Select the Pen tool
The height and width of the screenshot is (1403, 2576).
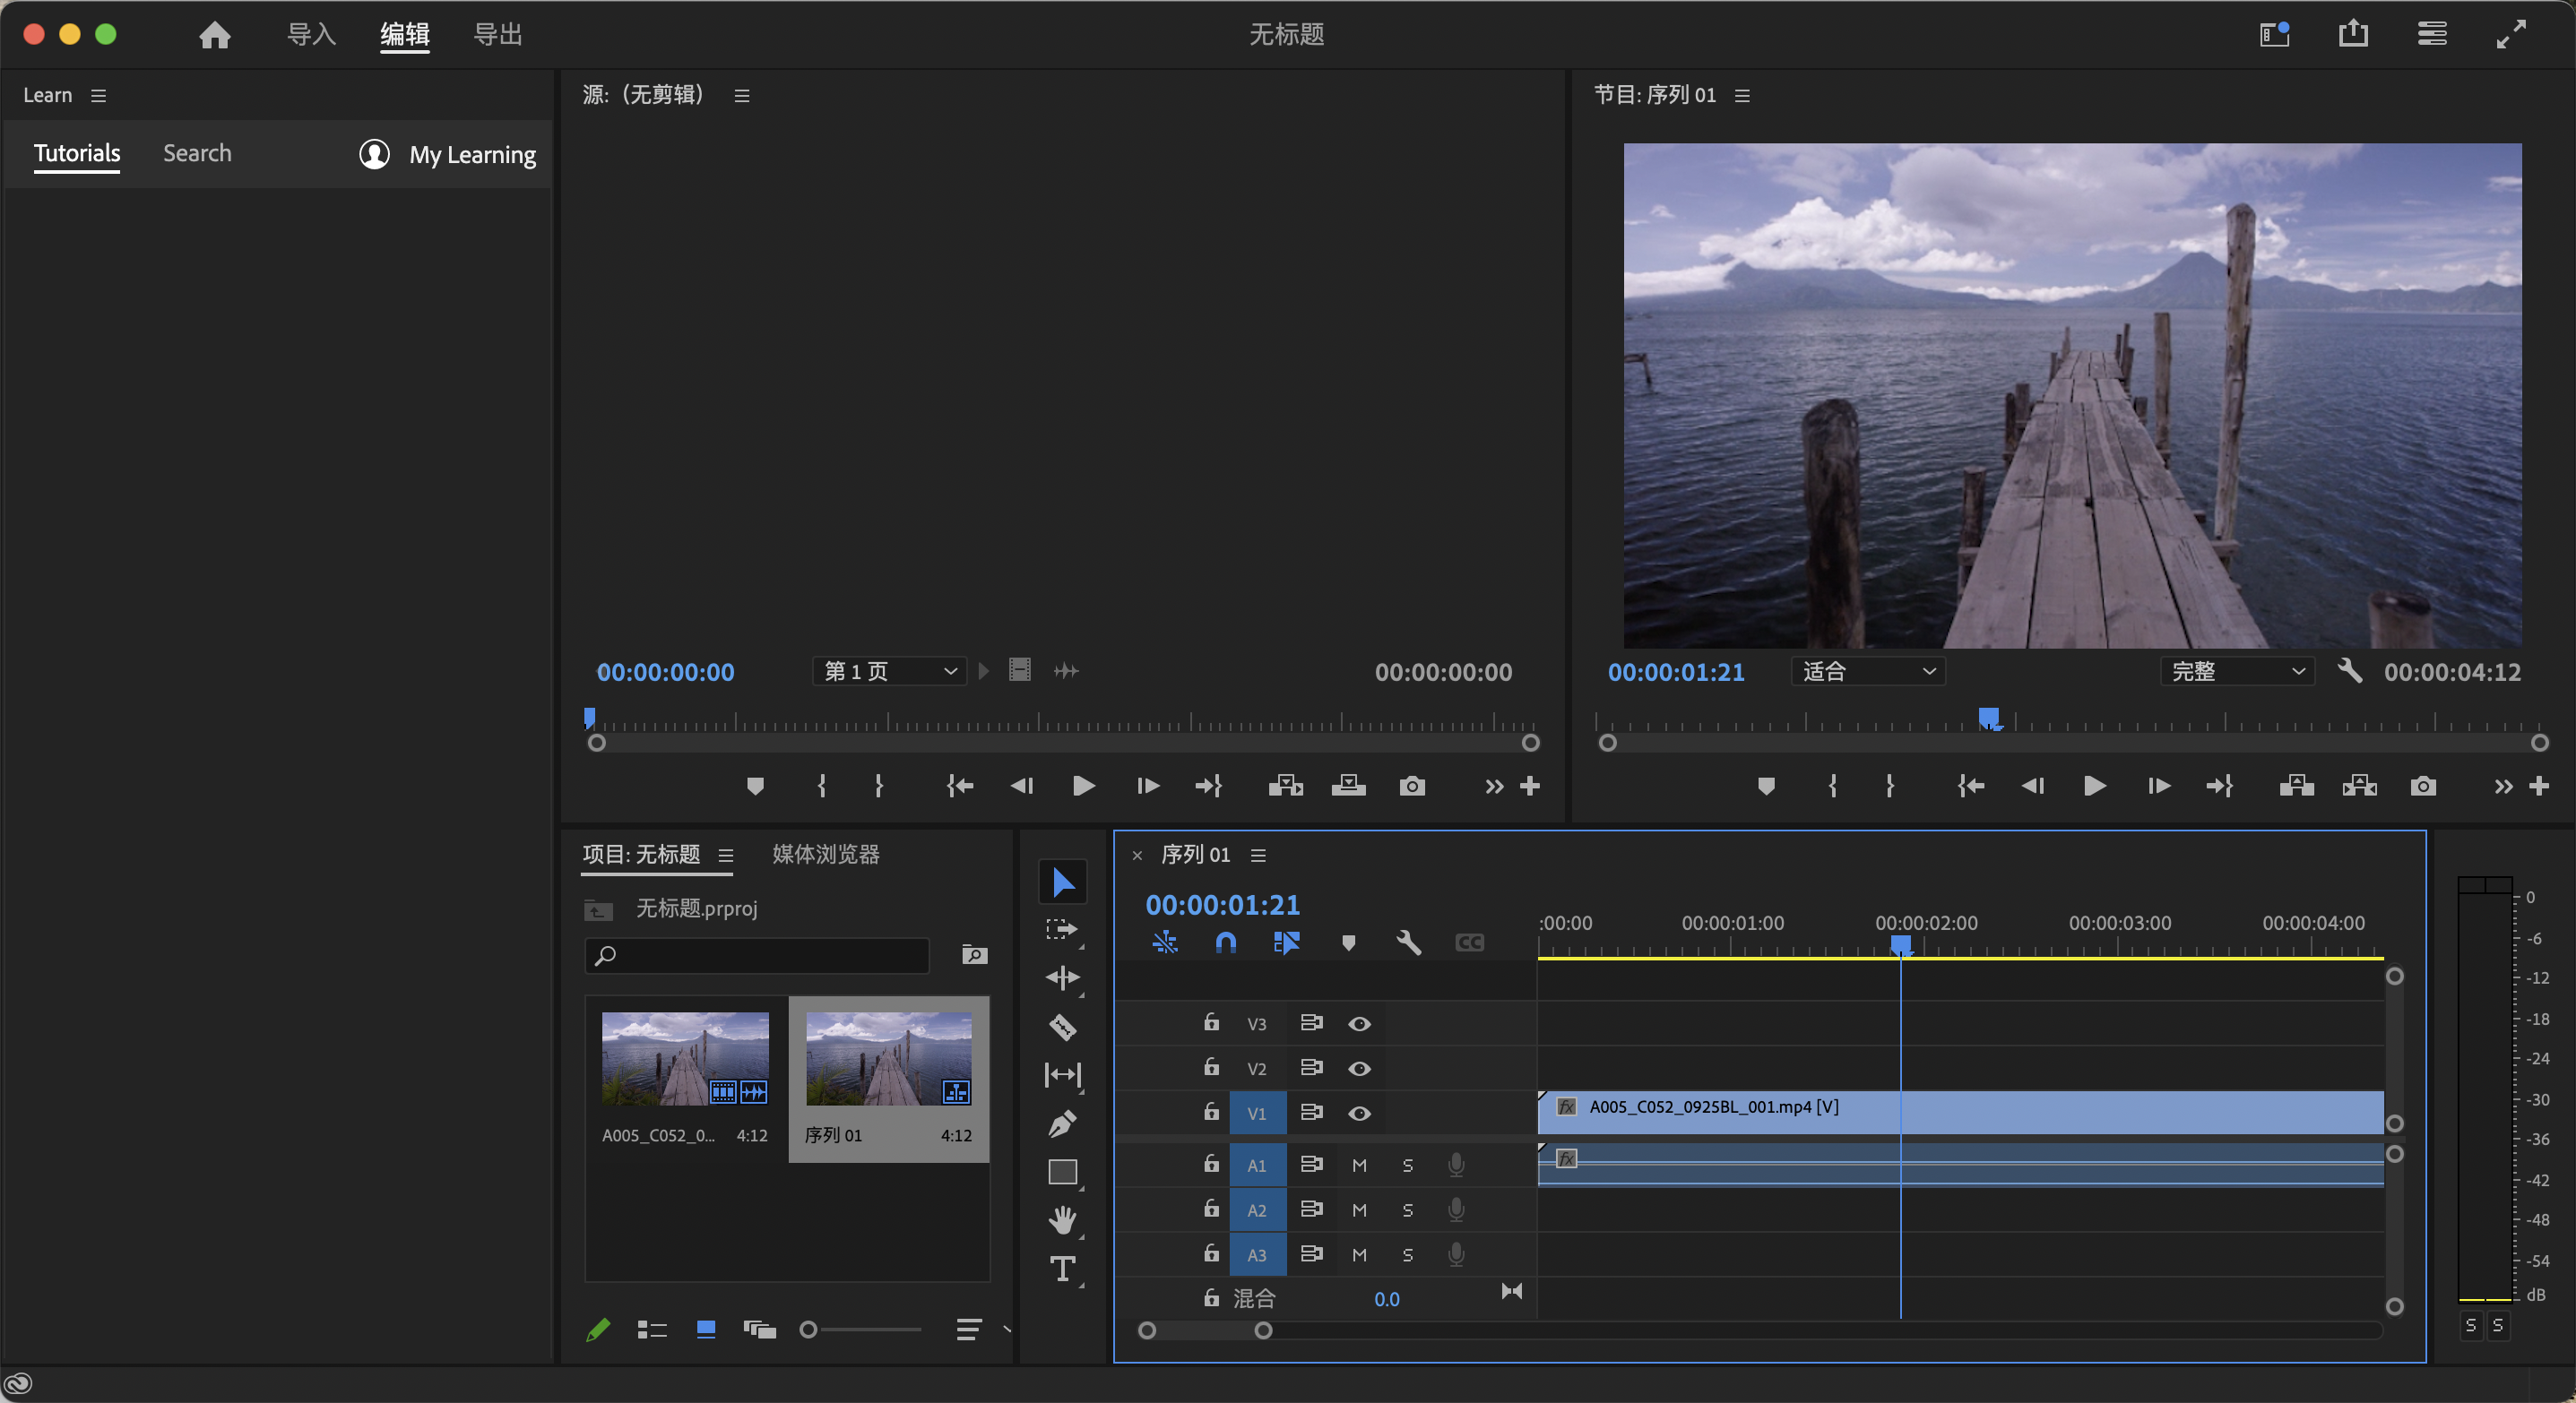coord(1062,1123)
